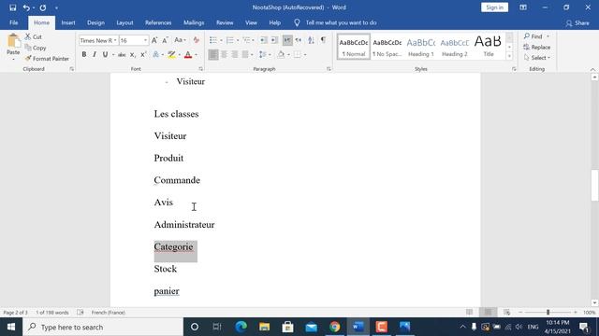Image resolution: width=599 pixels, height=336 pixels.
Task: Shrink font size icon
Action: coord(165,40)
